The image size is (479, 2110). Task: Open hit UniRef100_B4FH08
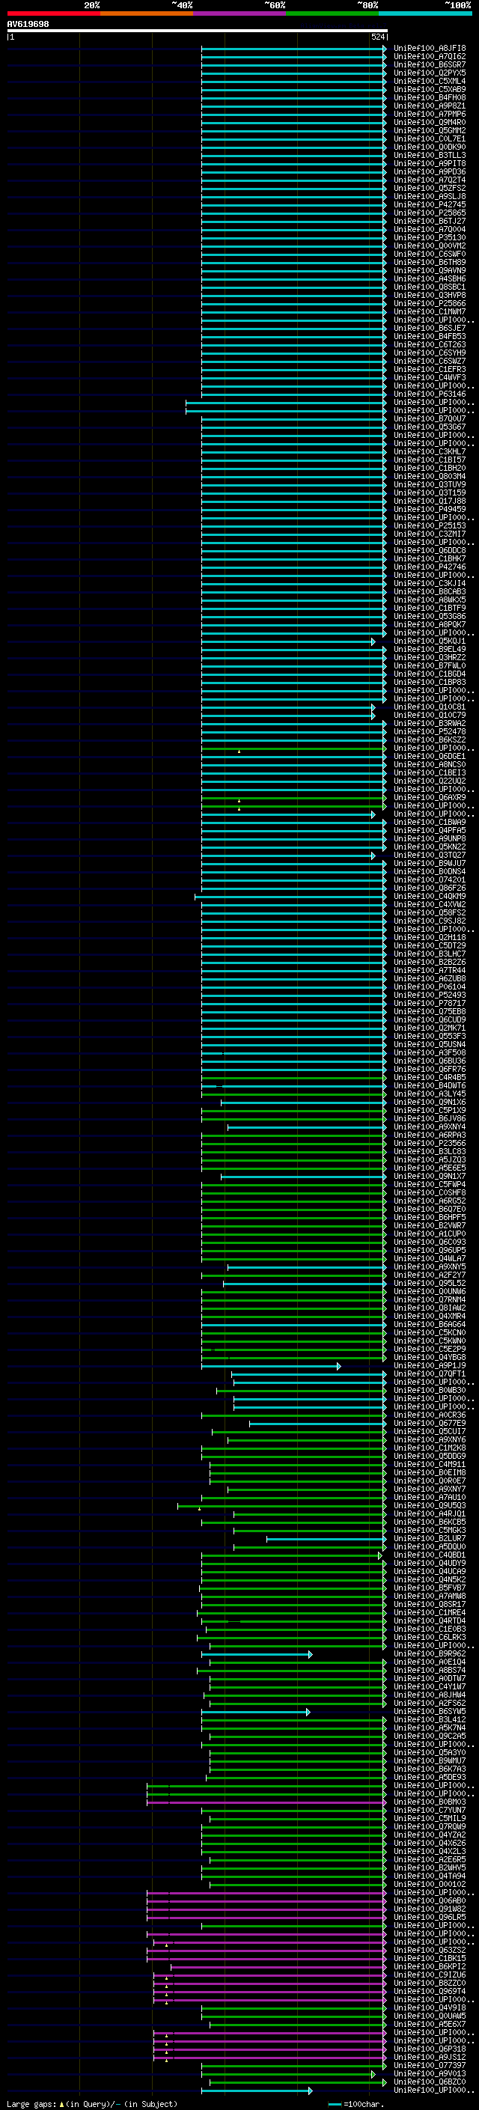pos(430,97)
